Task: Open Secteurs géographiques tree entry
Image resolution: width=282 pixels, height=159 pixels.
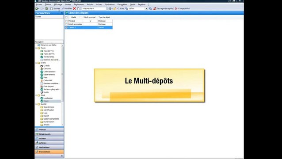Action: [x=50, y=89]
